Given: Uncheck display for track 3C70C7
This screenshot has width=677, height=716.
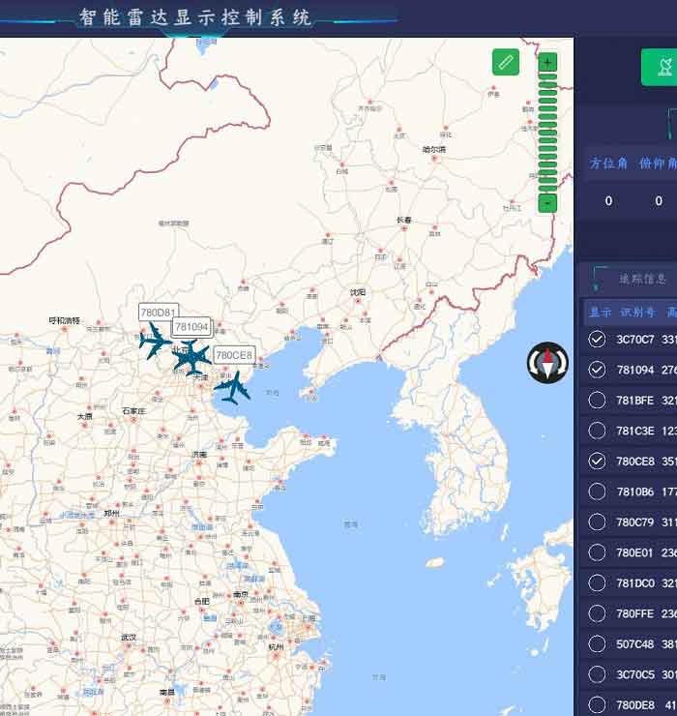Looking at the screenshot, I should tap(597, 340).
